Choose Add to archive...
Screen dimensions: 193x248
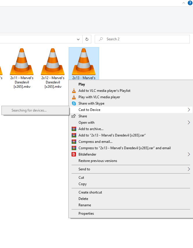131,129
